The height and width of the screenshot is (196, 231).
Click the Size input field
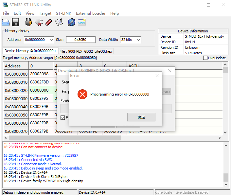[x=81, y=40]
